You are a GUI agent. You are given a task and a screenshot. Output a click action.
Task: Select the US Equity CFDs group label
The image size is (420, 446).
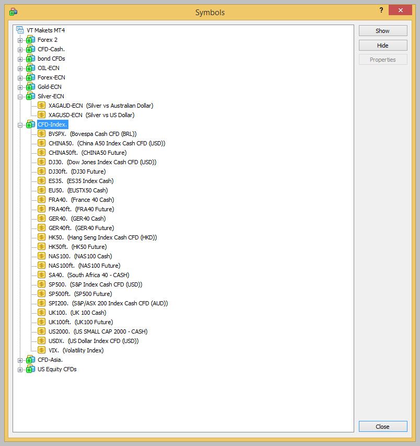pyautogui.click(x=57, y=369)
